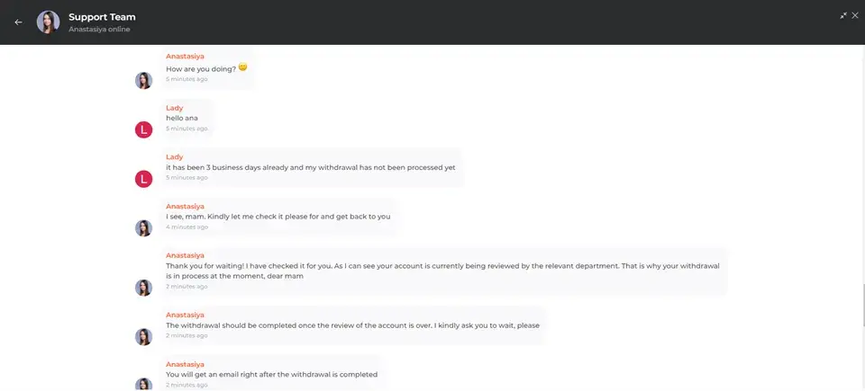Click Anastasiya's avatar beside the "should be completed" message
Image resolution: width=865 pixels, height=391 pixels.
pyautogui.click(x=143, y=337)
